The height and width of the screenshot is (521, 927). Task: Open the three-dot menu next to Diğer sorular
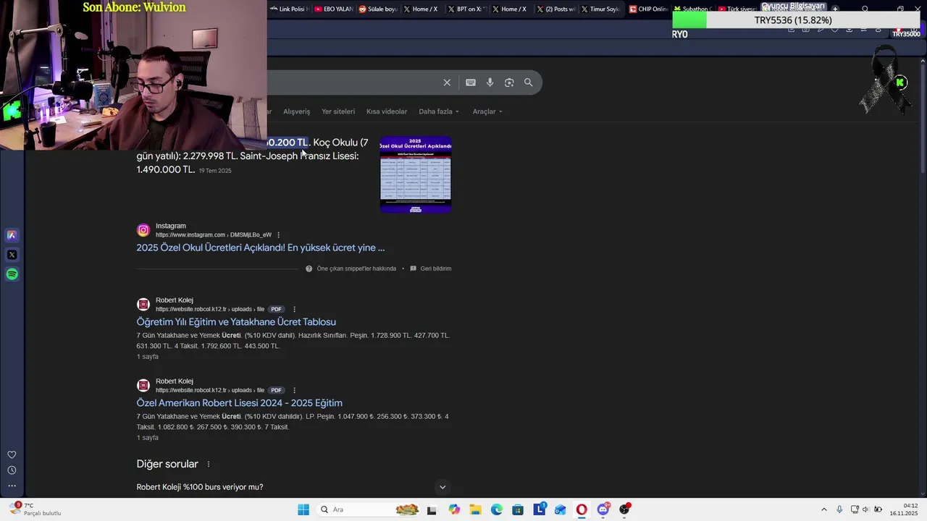click(209, 465)
